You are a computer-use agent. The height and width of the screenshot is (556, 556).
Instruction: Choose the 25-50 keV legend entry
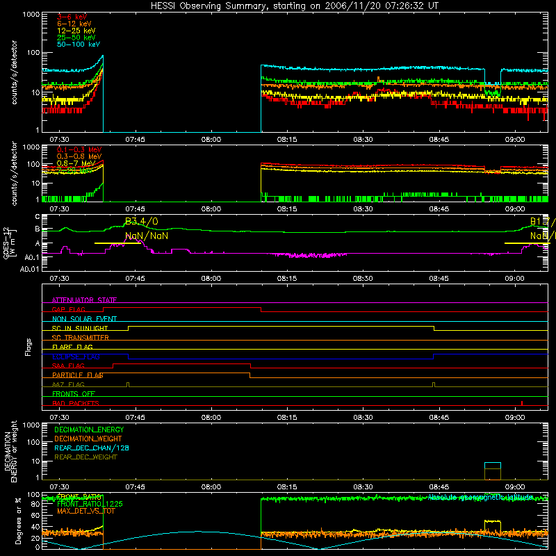[x=76, y=38]
